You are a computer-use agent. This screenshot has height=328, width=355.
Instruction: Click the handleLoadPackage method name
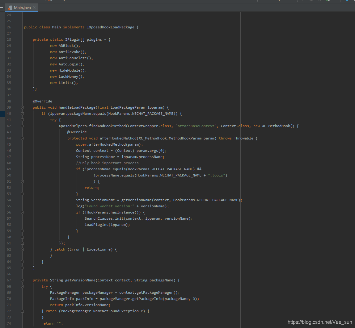(x=77, y=107)
